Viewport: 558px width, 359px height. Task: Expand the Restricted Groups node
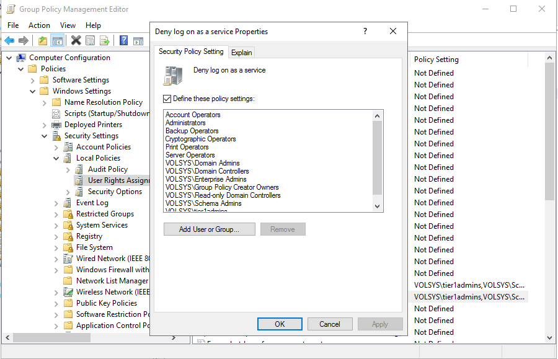(56, 214)
